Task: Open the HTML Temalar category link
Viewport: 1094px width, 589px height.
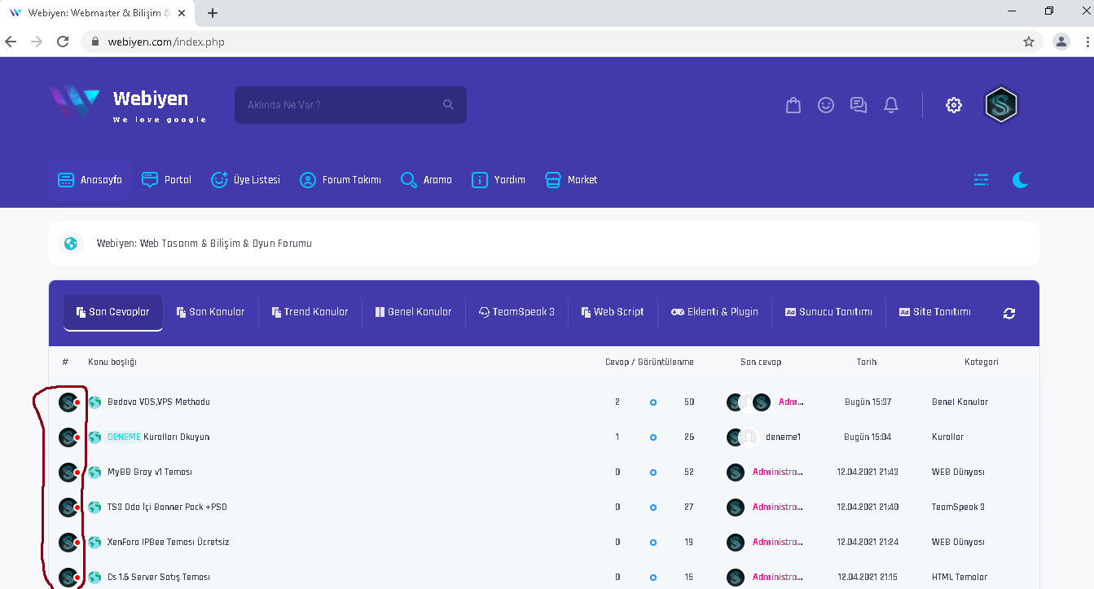Action: click(x=960, y=578)
